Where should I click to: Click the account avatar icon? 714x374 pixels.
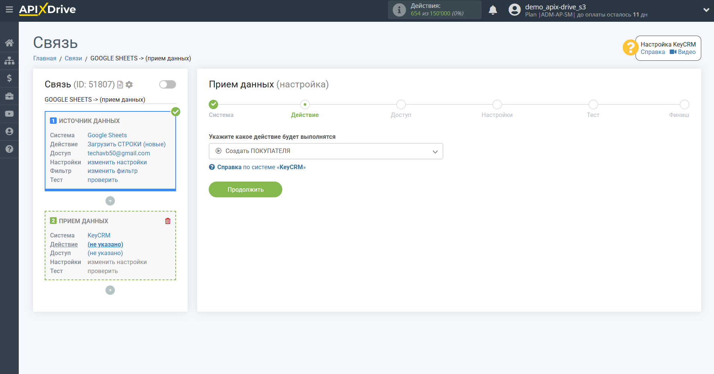[515, 10]
